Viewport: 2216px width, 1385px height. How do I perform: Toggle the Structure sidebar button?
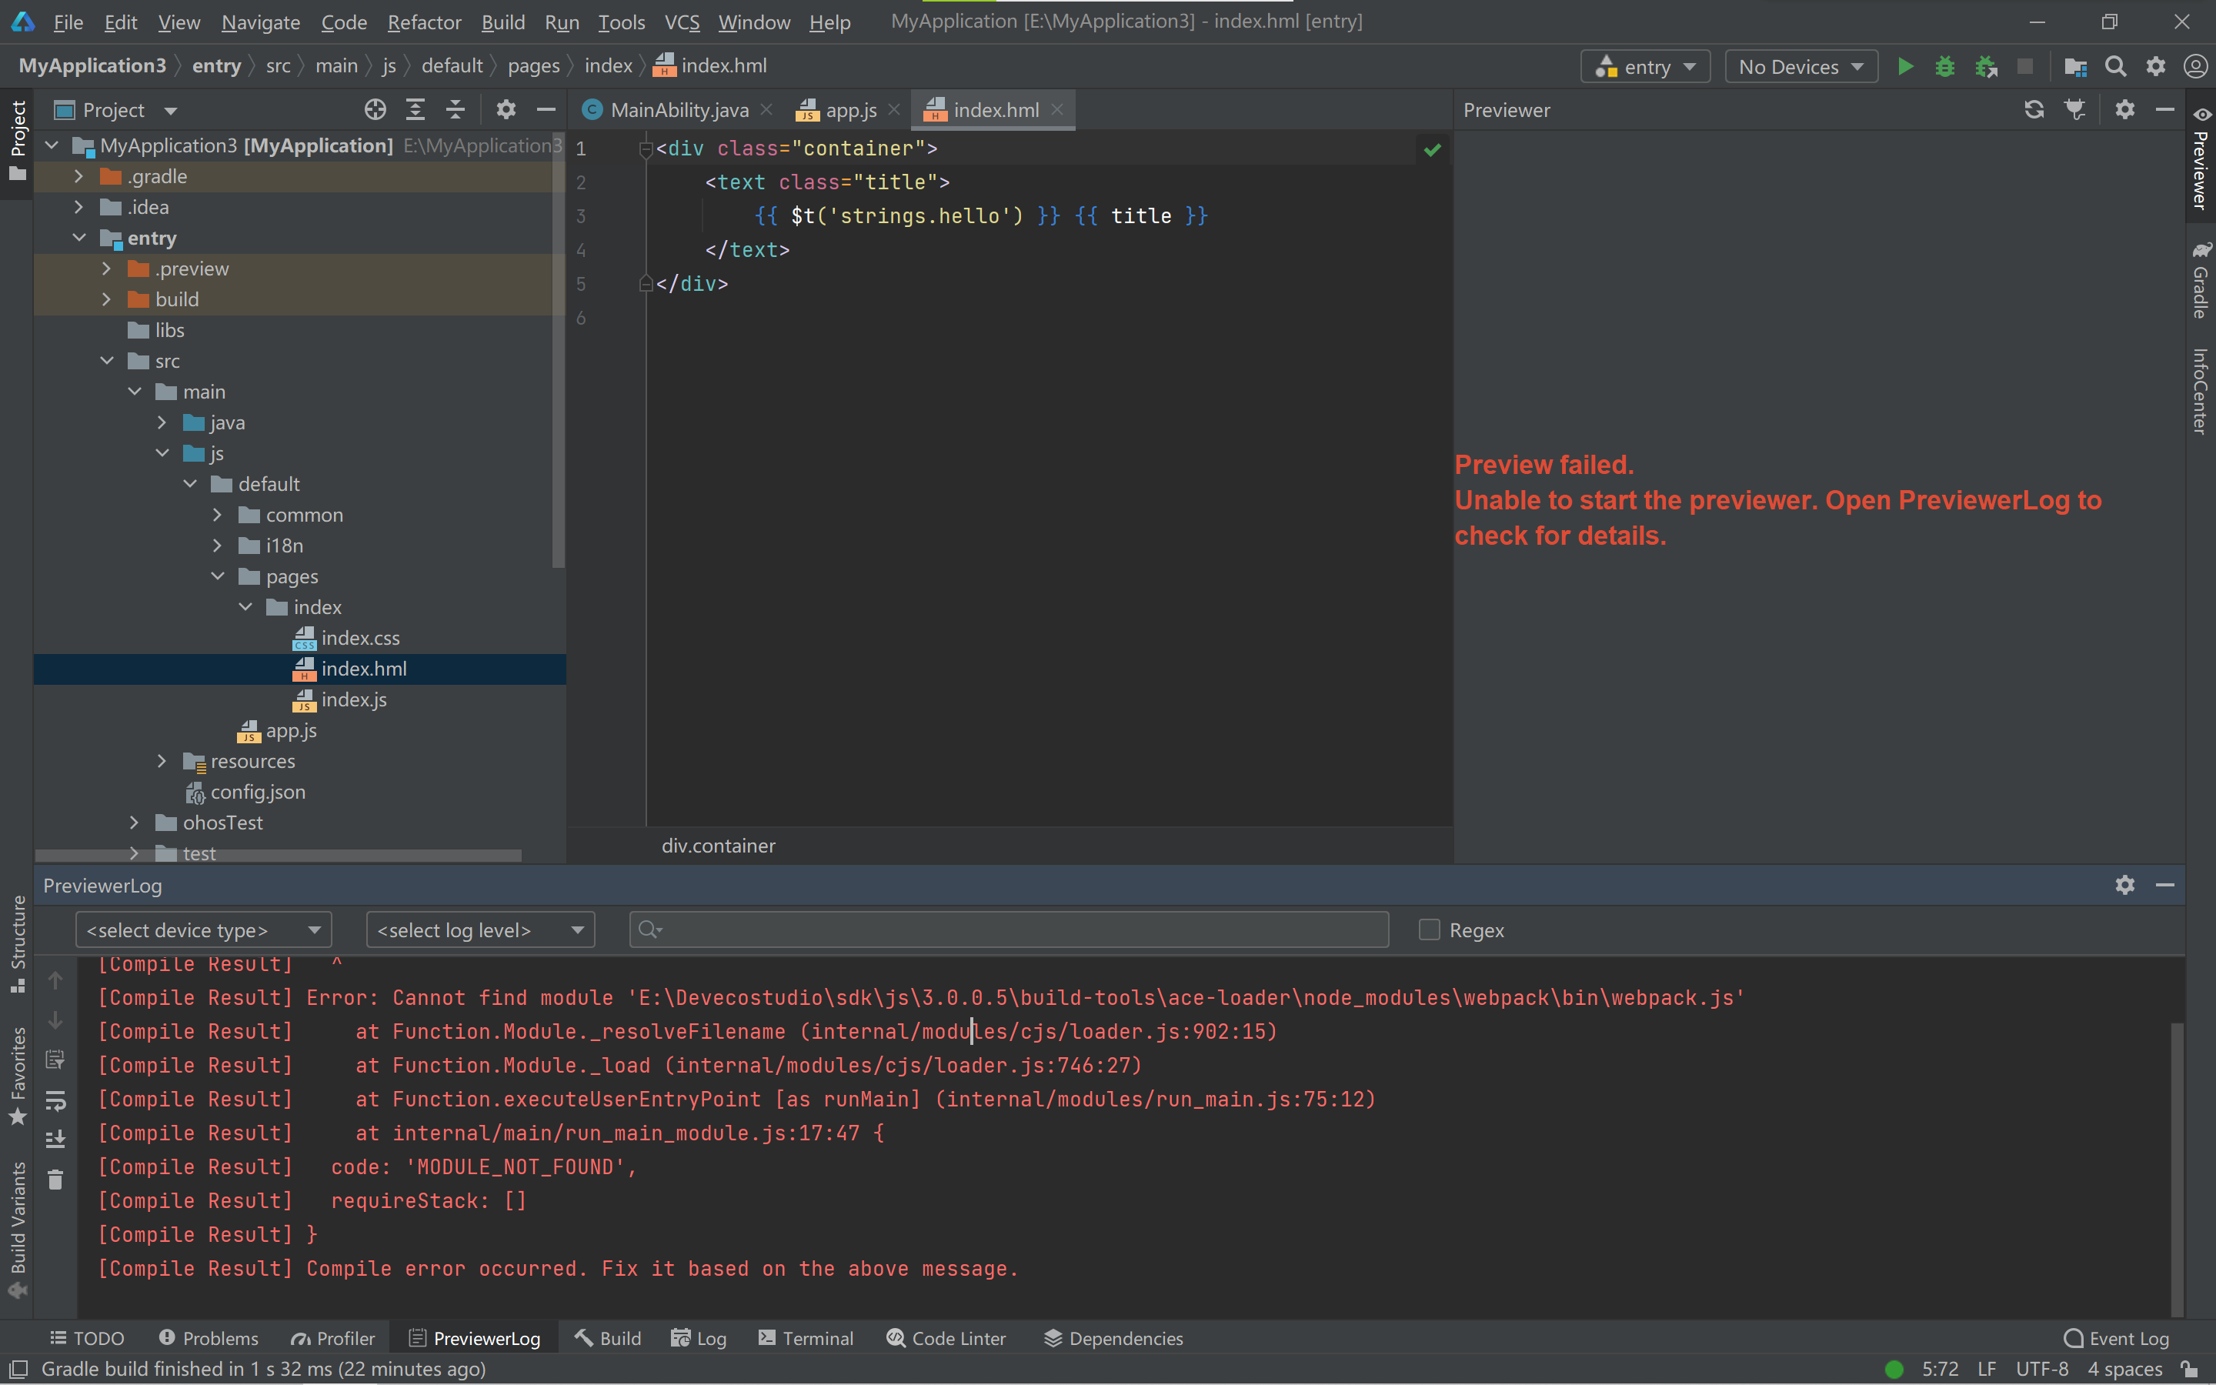18,943
